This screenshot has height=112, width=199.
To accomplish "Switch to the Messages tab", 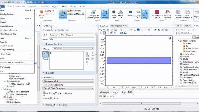I will click(104, 92).
